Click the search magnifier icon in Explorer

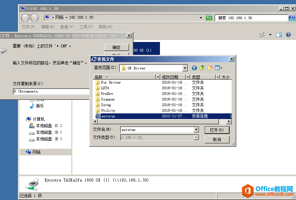(292, 18)
